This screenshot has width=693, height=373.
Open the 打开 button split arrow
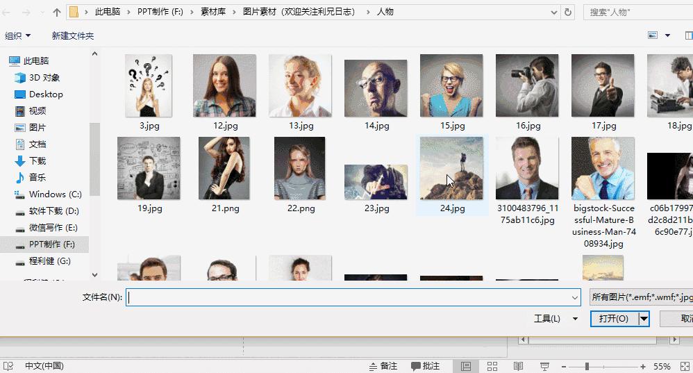(x=644, y=319)
